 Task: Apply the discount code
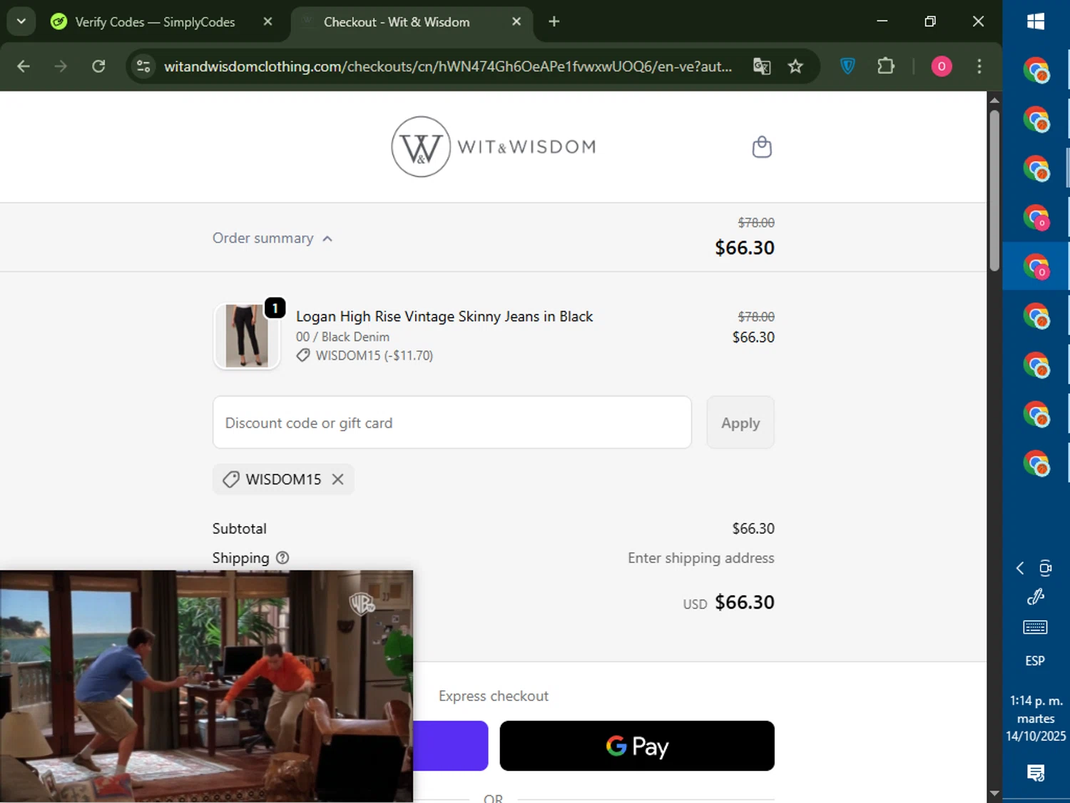pyautogui.click(x=740, y=423)
